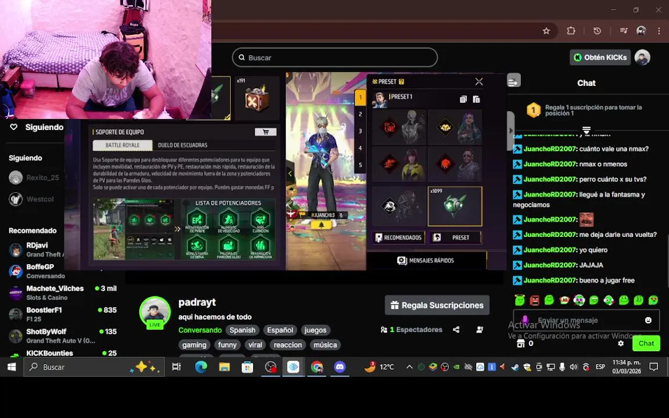
Task: Click the shopping cart icon in Soporte panel
Action: pyautogui.click(x=265, y=132)
